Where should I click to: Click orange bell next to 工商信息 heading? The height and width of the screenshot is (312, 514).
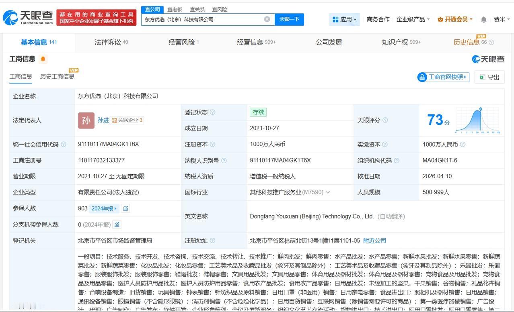(43, 59)
